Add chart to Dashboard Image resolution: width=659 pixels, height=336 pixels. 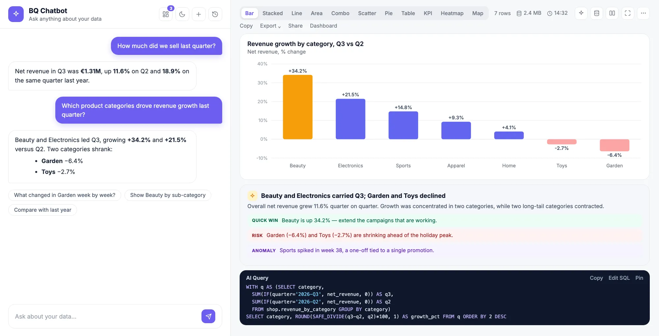click(323, 26)
